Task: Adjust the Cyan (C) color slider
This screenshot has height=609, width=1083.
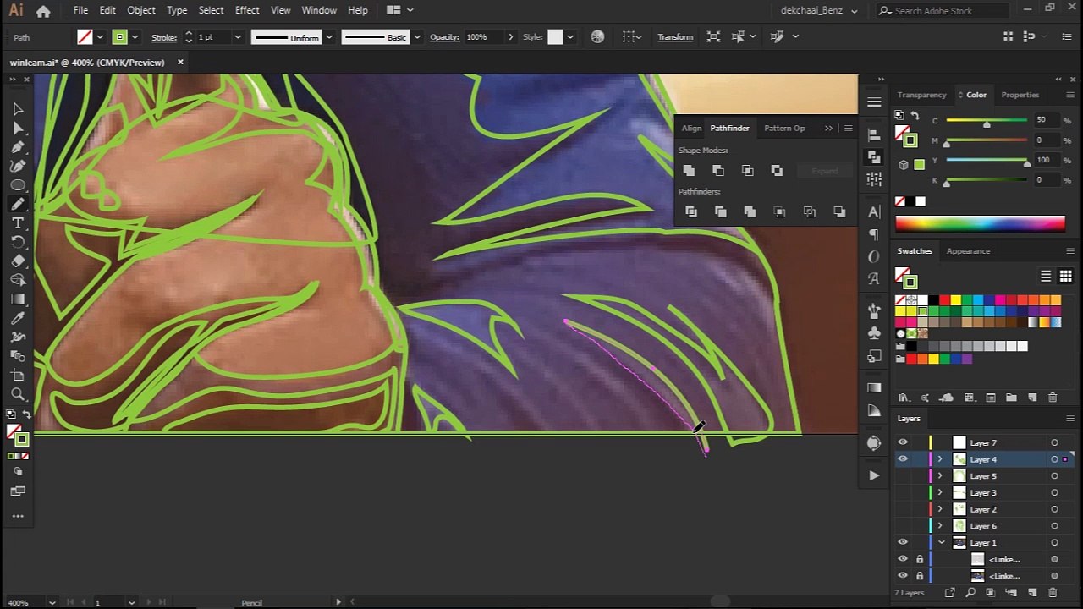Action: coord(987,121)
